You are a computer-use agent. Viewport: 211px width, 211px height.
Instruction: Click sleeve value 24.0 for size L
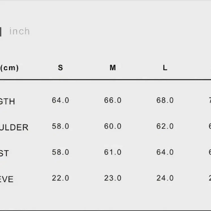[x=165, y=178]
